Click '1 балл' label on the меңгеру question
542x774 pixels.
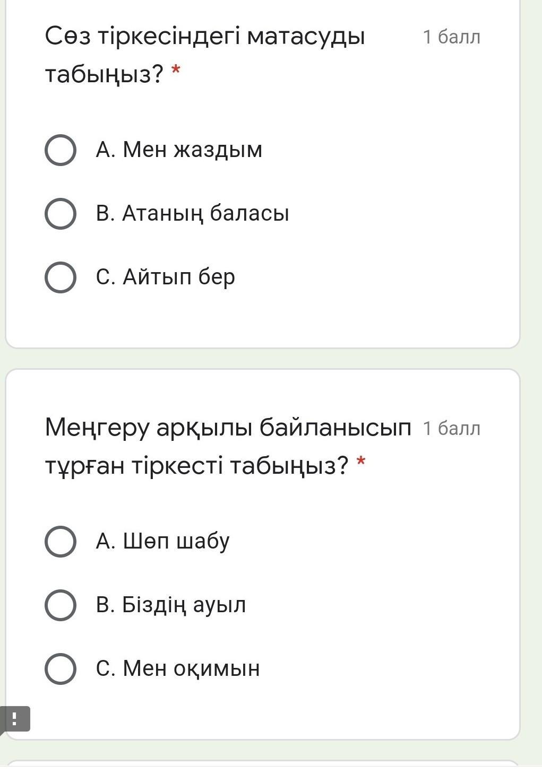(x=451, y=428)
